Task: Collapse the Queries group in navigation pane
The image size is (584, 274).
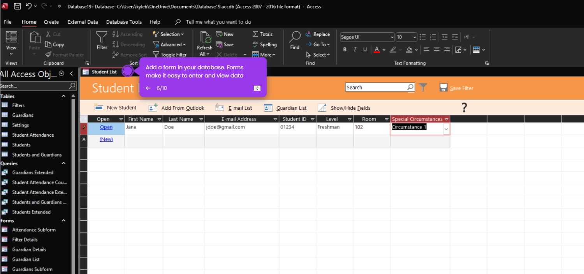Action: (x=63, y=163)
